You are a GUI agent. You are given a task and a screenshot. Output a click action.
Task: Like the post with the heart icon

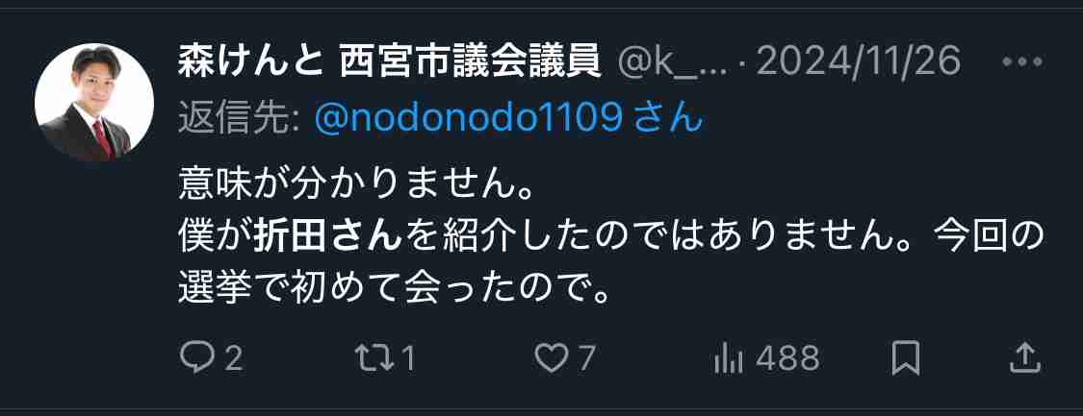tap(552, 358)
